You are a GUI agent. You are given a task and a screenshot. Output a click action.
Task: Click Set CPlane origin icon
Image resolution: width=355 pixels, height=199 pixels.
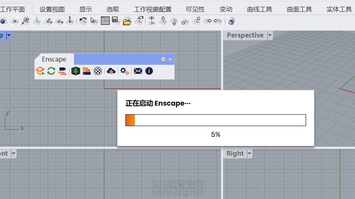[15, 21]
